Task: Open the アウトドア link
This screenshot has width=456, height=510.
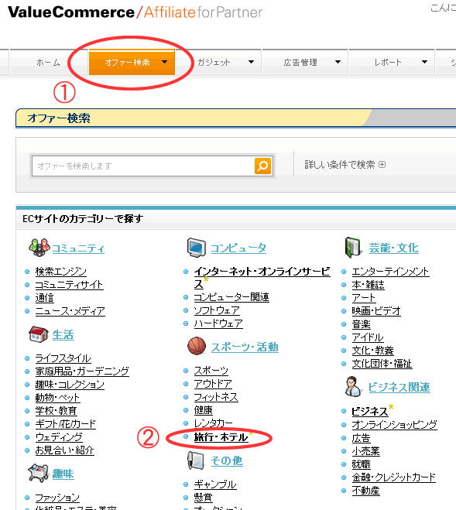Action: (213, 384)
